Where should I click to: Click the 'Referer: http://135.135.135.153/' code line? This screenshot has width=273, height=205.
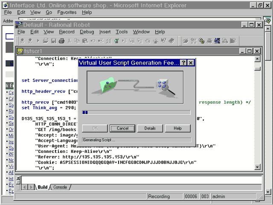click(87, 157)
